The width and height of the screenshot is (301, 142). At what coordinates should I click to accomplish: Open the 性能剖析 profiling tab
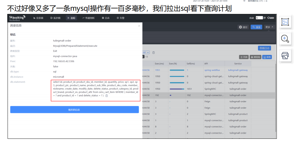[89, 18]
